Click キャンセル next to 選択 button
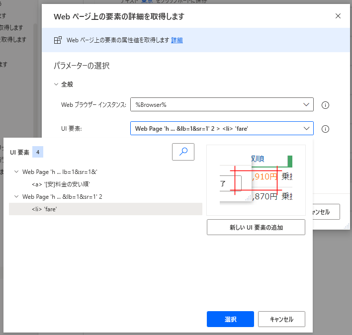Viewport: 352px width, 335px height. (x=281, y=319)
